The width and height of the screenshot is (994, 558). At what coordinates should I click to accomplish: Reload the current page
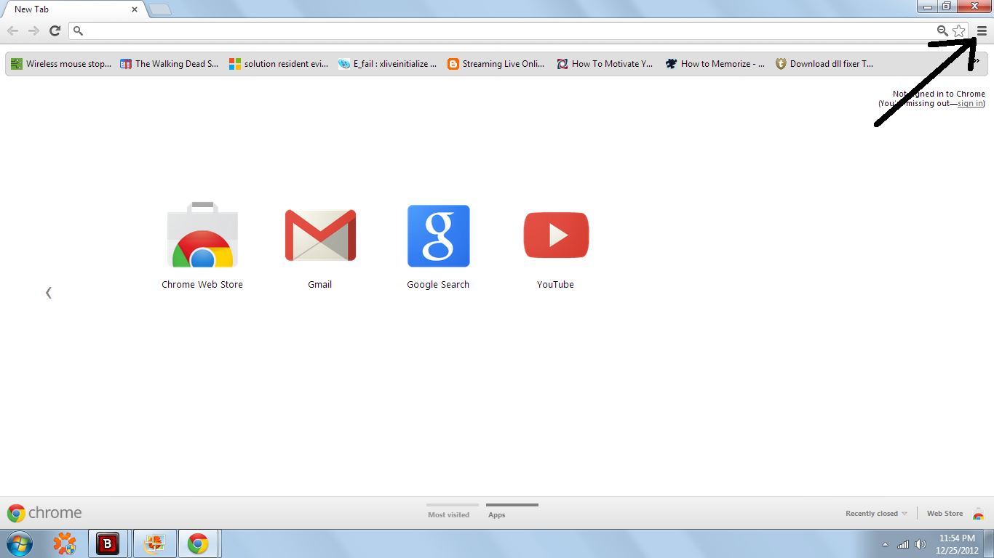coord(55,31)
